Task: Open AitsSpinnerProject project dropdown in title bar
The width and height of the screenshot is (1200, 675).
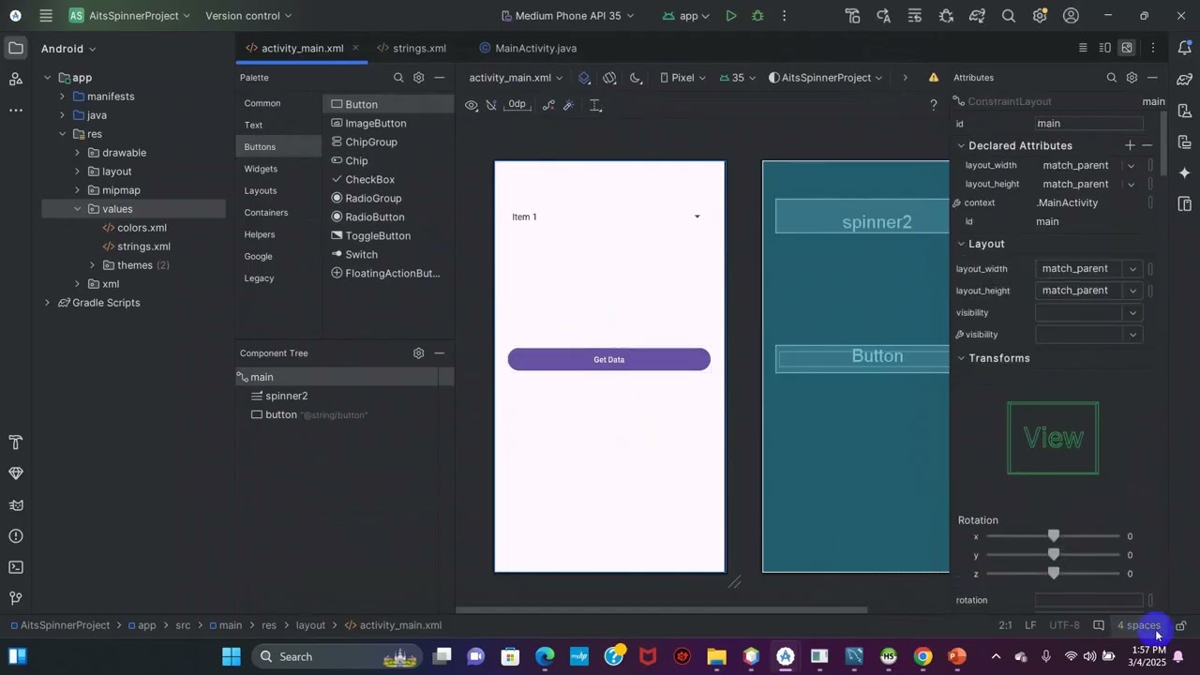Action: (130, 16)
